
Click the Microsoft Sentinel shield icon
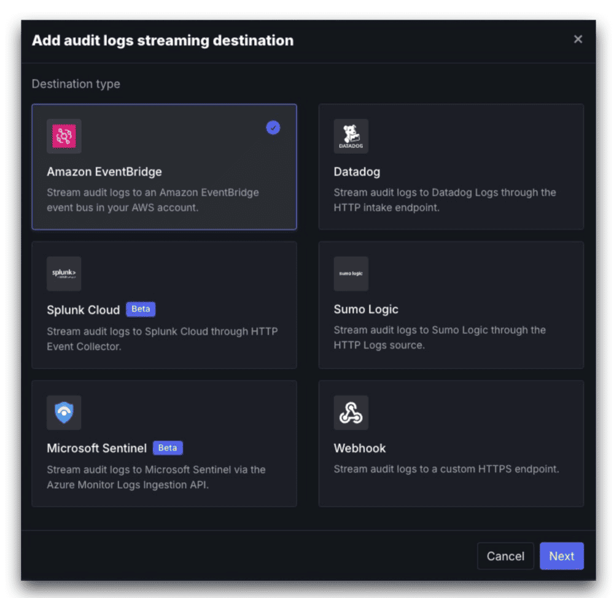pos(64,413)
